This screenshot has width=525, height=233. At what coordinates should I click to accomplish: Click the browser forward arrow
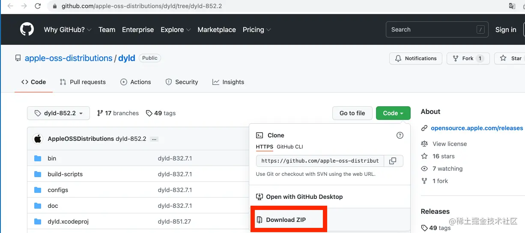pyautogui.click(x=24, y=6)
